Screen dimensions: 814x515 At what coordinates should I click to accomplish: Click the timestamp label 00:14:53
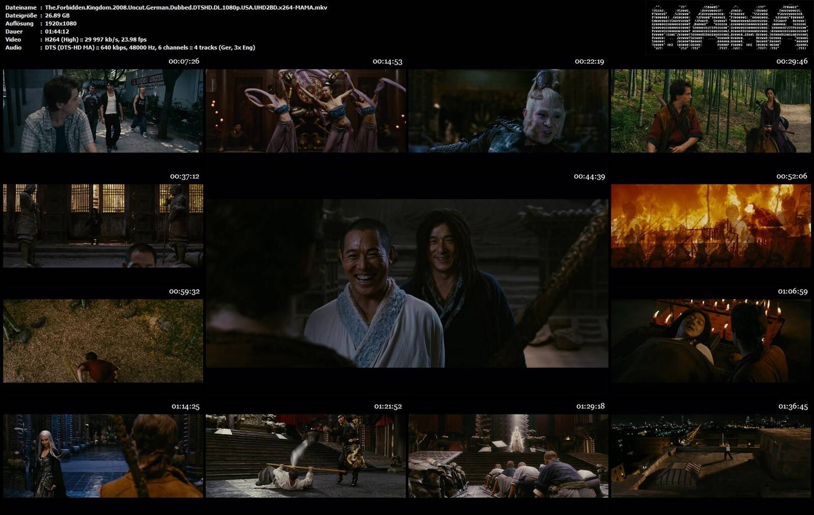pyautogui.click(x=387, y=61)
